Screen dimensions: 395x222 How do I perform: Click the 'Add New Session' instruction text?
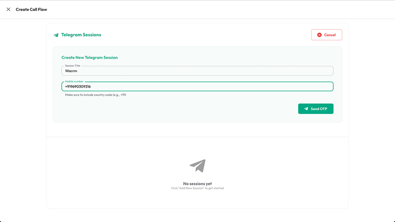197,188
